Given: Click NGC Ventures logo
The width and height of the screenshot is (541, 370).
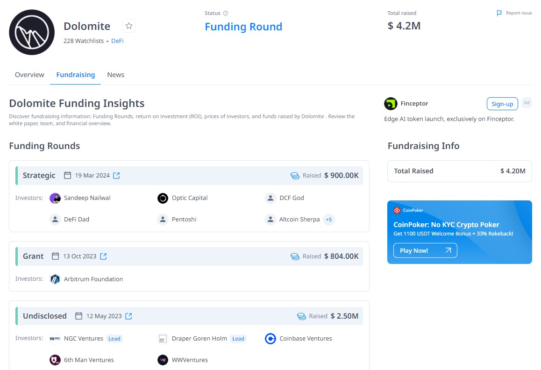Looking at the screenshot, I should pyautogui.click(x=55, y=339).
